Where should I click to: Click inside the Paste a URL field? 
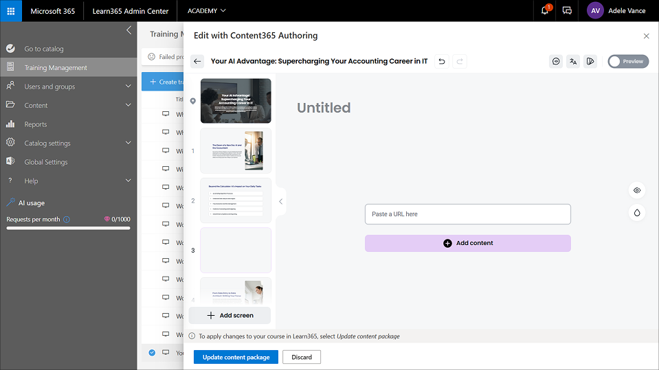tap(467, 214)
